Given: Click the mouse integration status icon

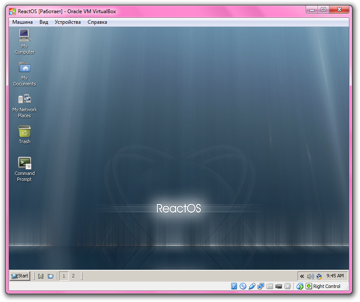Looking at the screenshot, I should tap(300, 286).
